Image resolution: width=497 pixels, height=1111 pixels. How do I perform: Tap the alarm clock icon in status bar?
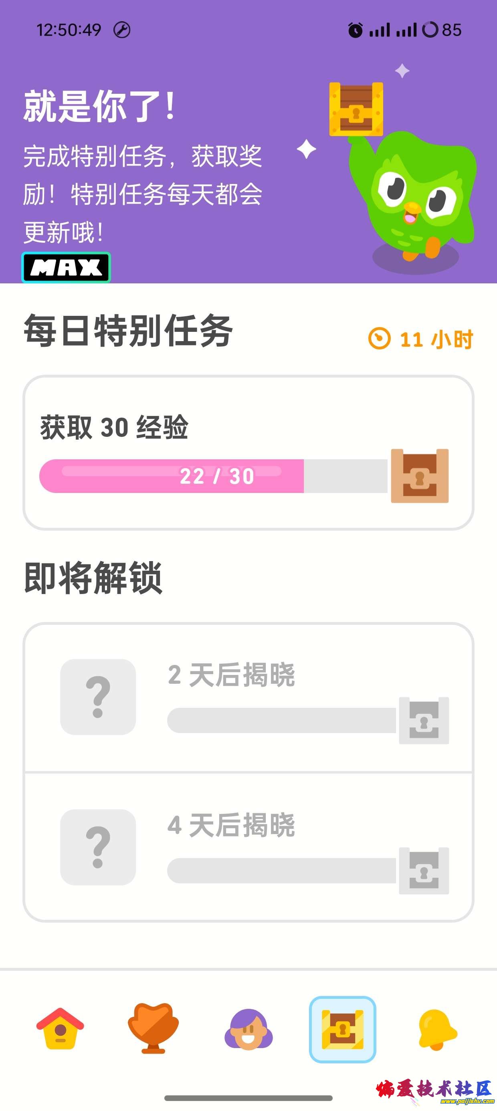[x=356, y=30]
